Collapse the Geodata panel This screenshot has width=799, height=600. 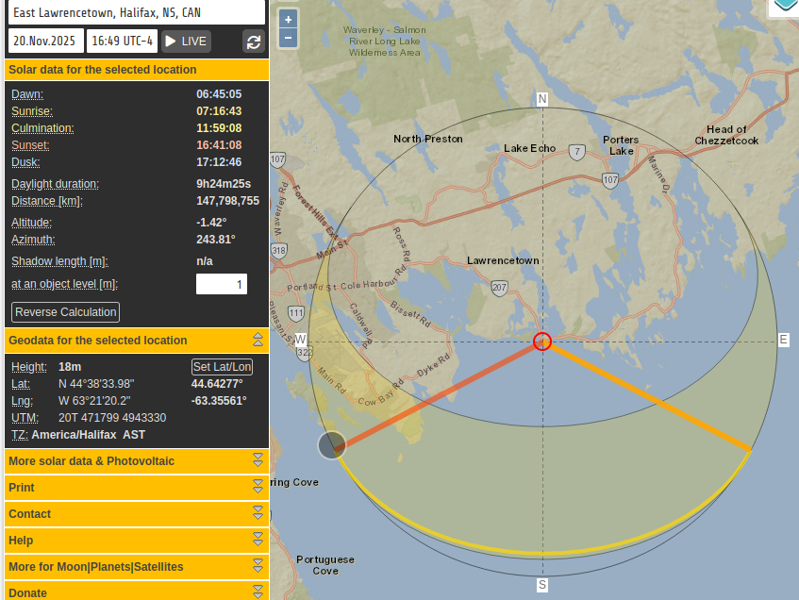(258, 340)
